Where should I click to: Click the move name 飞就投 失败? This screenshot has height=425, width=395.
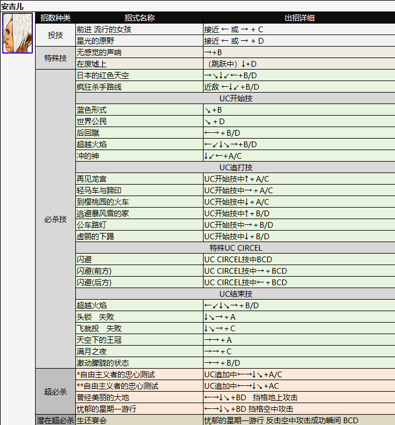pyautogui.click(x=99, y=328)
